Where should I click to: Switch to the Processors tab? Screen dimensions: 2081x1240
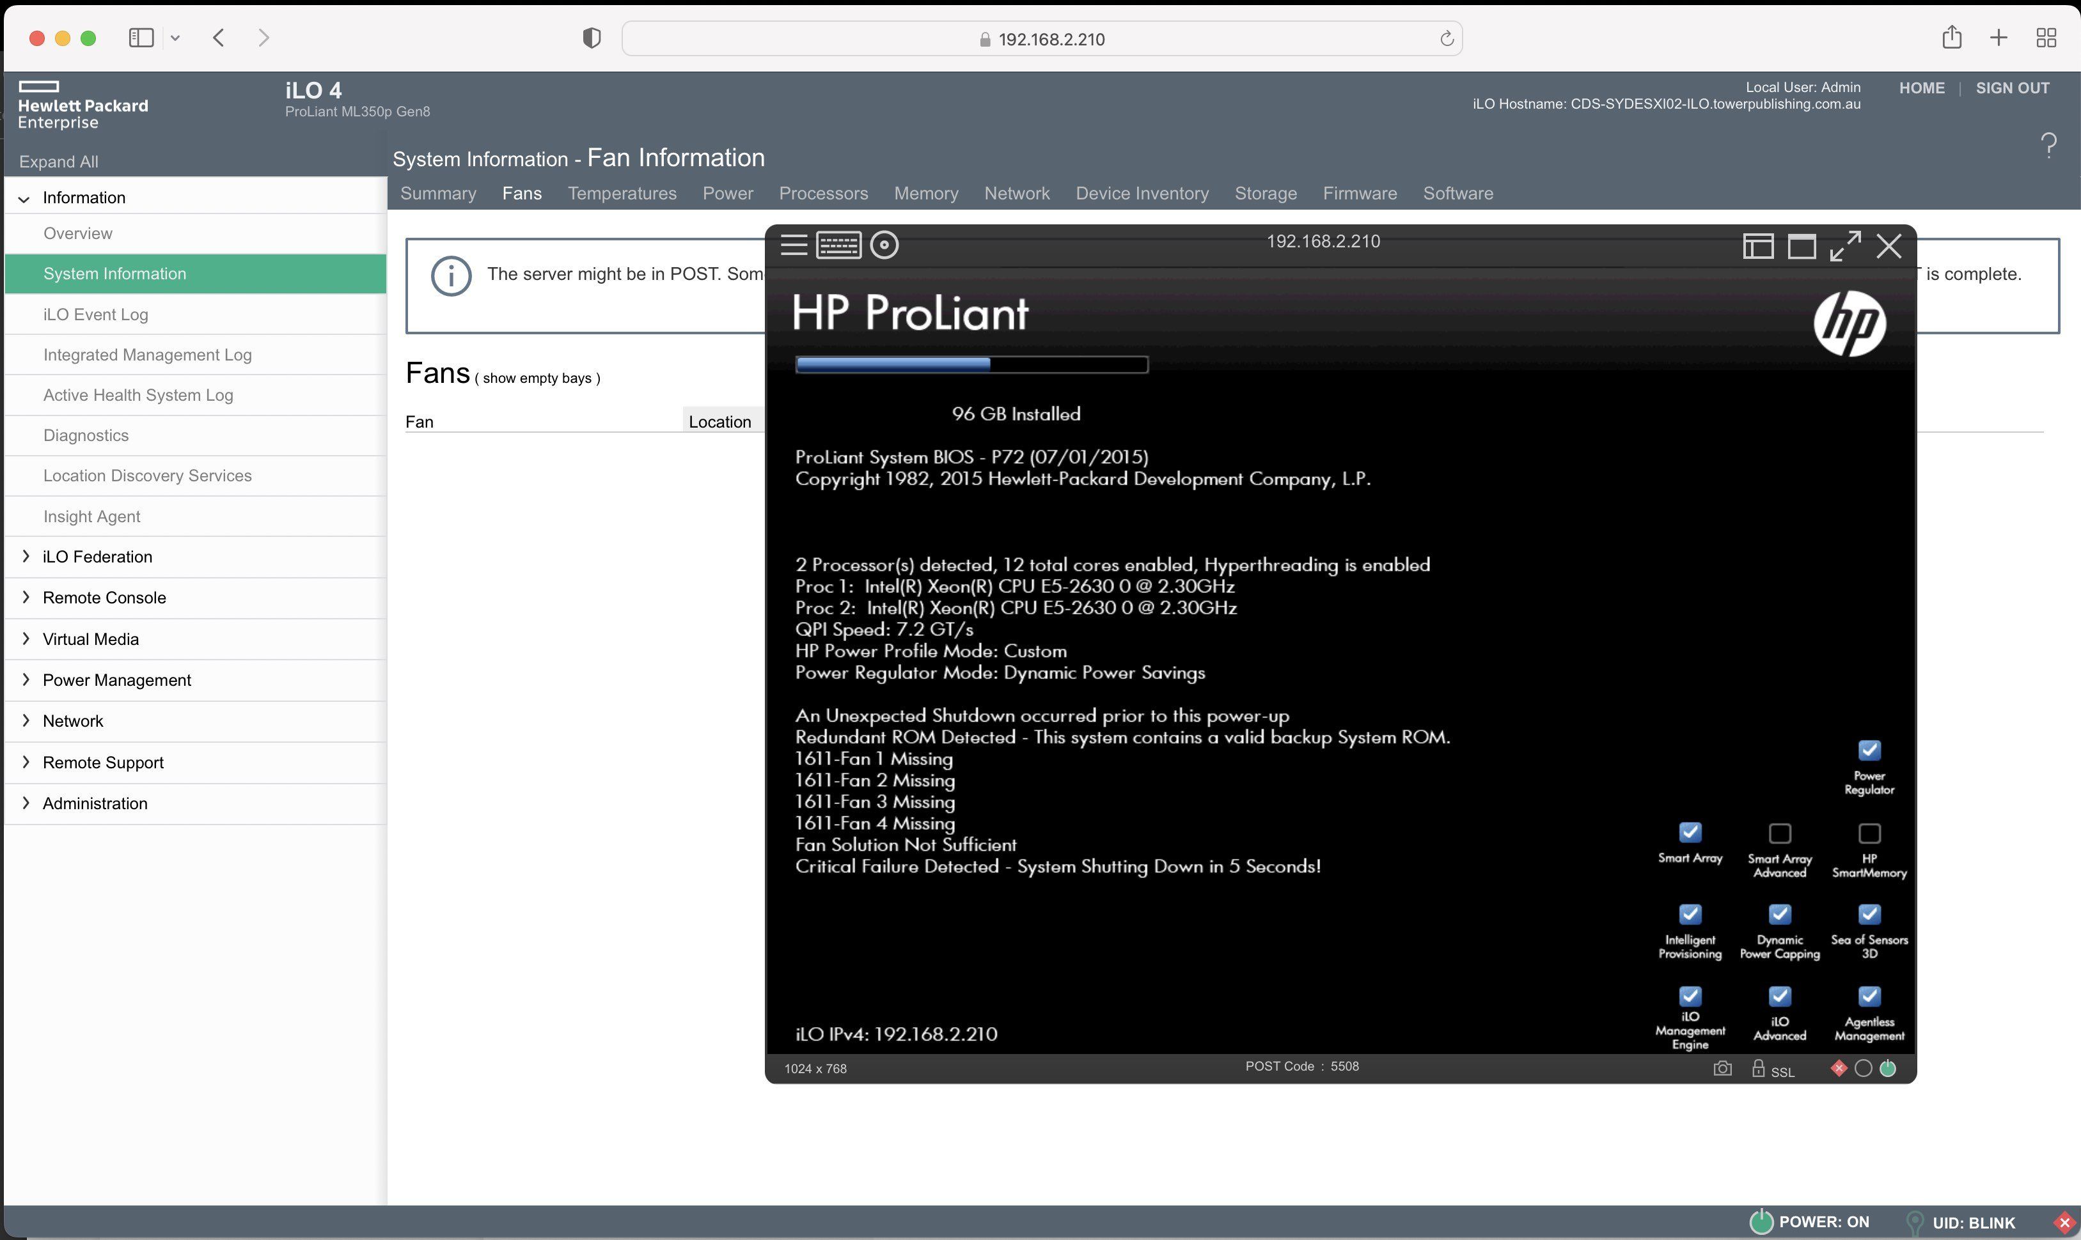824,193
